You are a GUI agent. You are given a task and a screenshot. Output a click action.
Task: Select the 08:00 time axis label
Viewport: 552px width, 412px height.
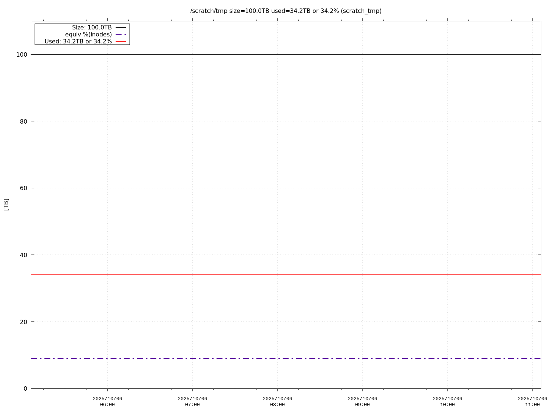[x=277, y=402]
